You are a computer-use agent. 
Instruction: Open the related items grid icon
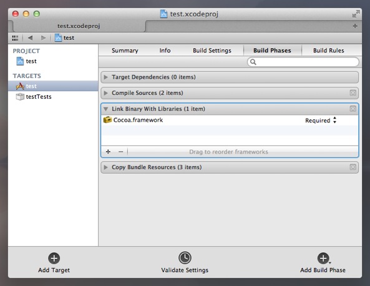[x=15, y=38]
